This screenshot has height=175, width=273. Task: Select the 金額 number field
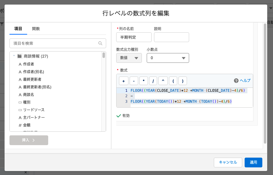point(27,125)
